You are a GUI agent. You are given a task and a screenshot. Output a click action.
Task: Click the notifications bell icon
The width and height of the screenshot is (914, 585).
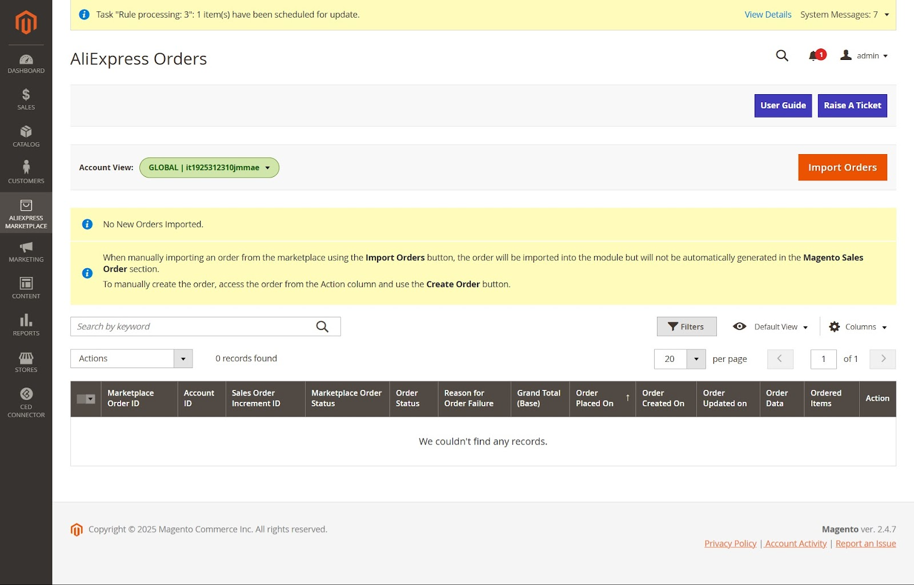tap(815, 55)
